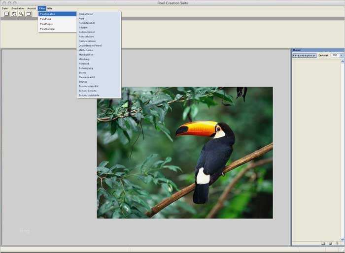Image resolution: width=345 pixels, height=253 pixels.
Task: Open the Datei menu
Action: point(5,8)
